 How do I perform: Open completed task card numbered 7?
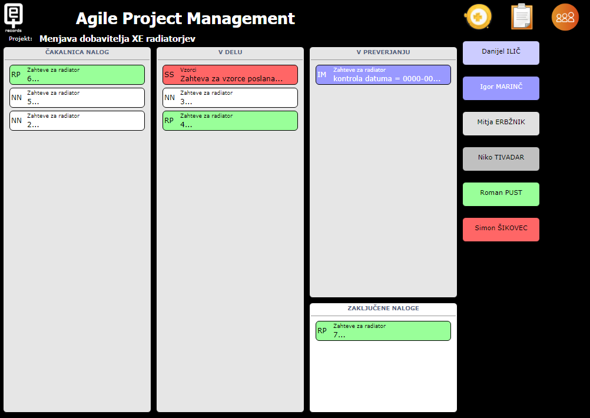pyautogui.click(x=383, y=331)
